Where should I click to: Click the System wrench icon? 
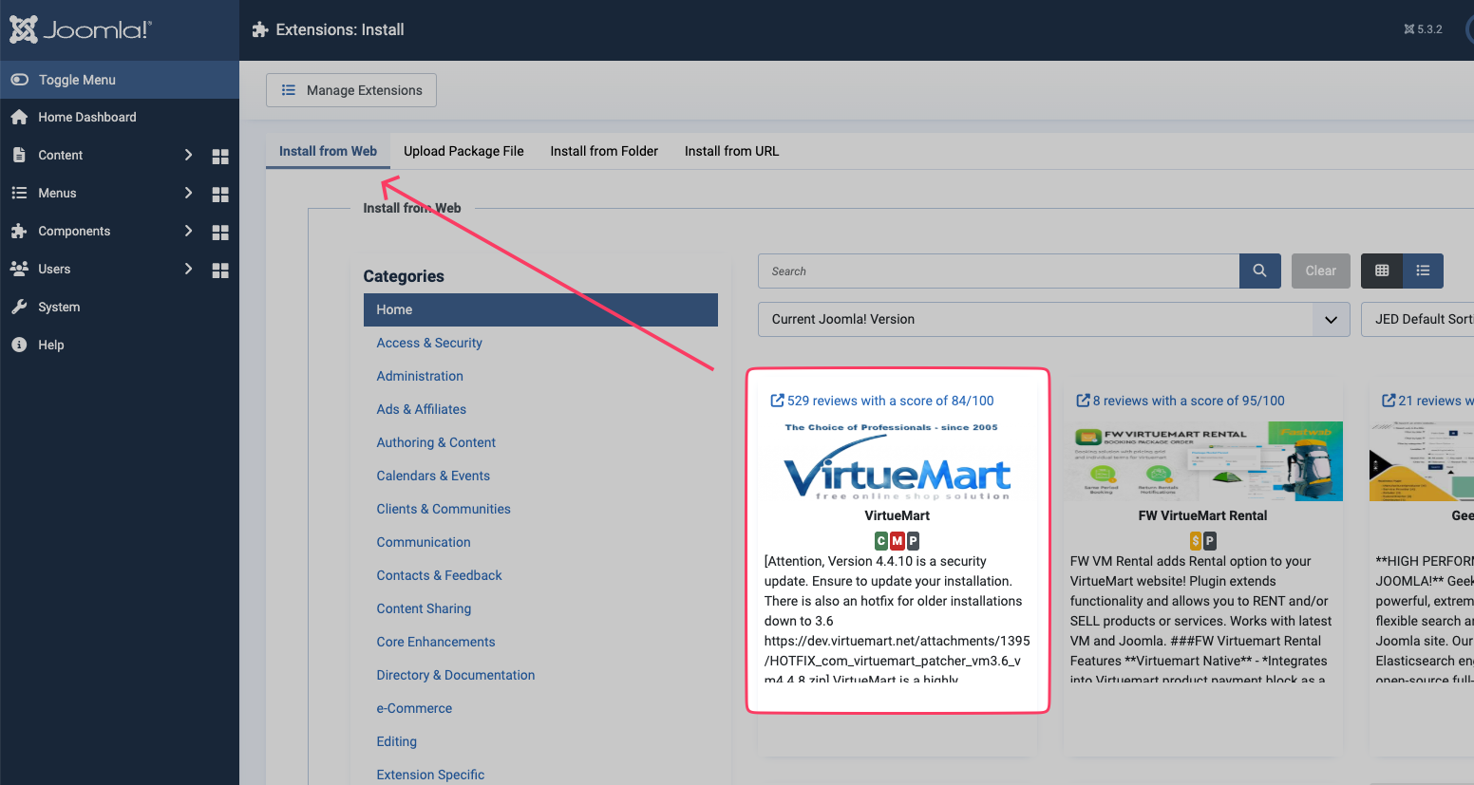pyautogui.click(x=19, y=307)
